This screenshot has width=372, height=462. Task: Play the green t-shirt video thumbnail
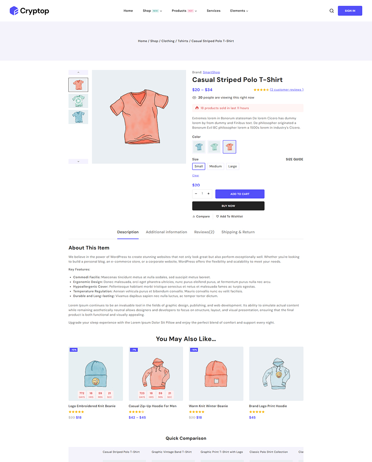(78, 101)
